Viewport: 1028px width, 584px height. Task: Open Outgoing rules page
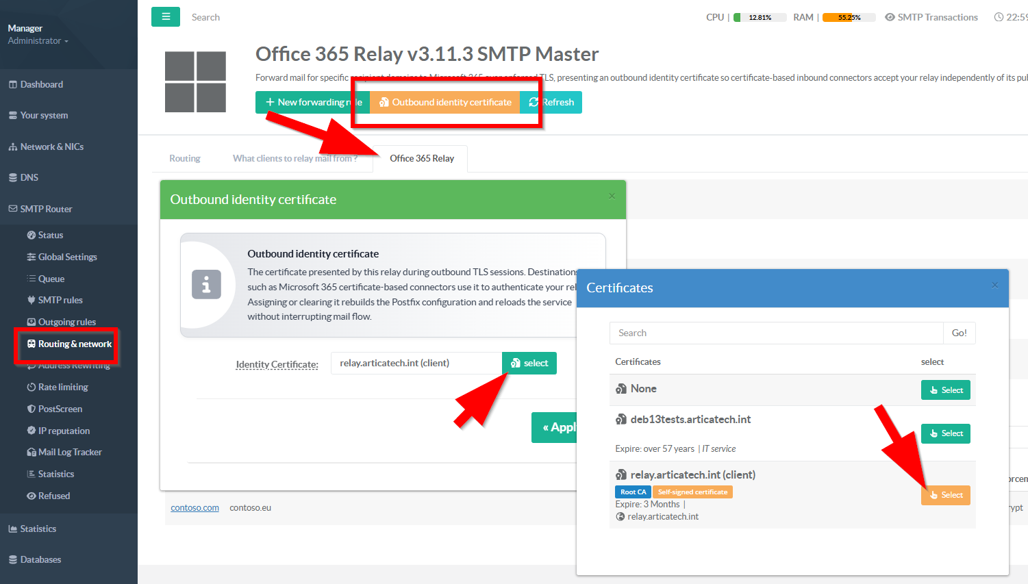tap(62, 322)
